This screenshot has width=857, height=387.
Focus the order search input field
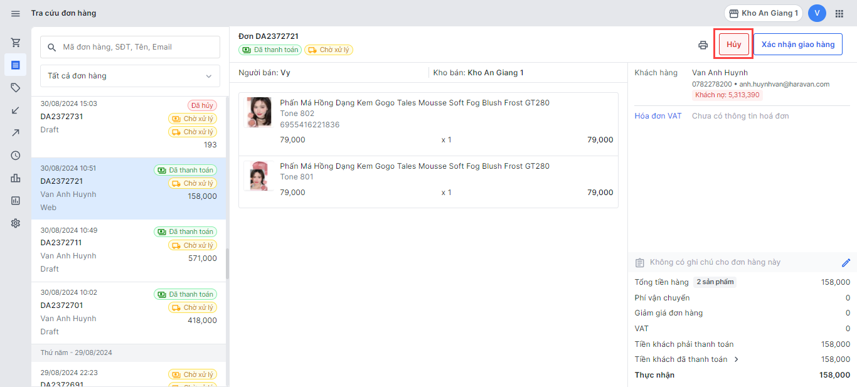(130, 47)
